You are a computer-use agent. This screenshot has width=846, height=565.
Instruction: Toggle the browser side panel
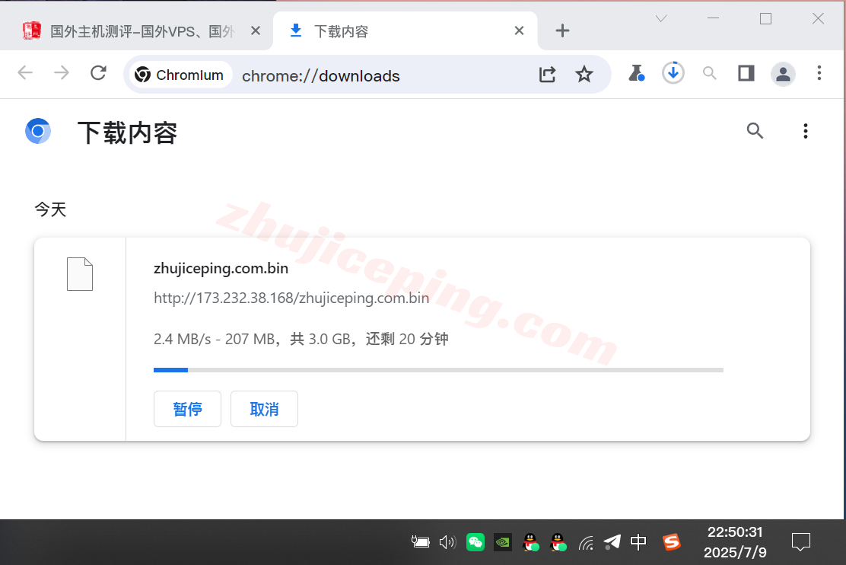pyautogui.click(x=746, y=73)
